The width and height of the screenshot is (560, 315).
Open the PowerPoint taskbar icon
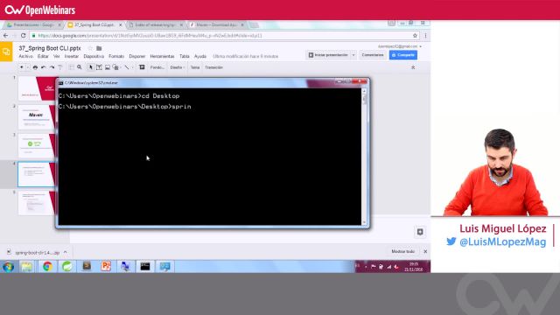106,267
